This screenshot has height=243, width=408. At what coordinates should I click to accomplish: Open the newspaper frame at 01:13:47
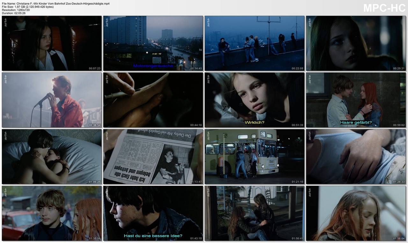pyautogui.click(x=153, y=156)
